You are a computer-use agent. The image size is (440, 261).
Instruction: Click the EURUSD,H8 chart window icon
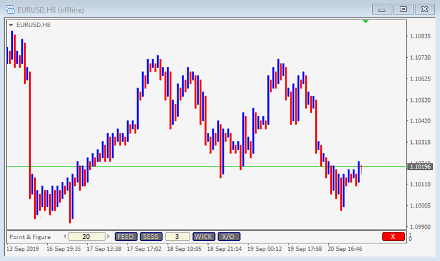10,9
